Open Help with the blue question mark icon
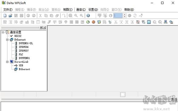This screenshot has width=178, height=111. tap(88, 15)
